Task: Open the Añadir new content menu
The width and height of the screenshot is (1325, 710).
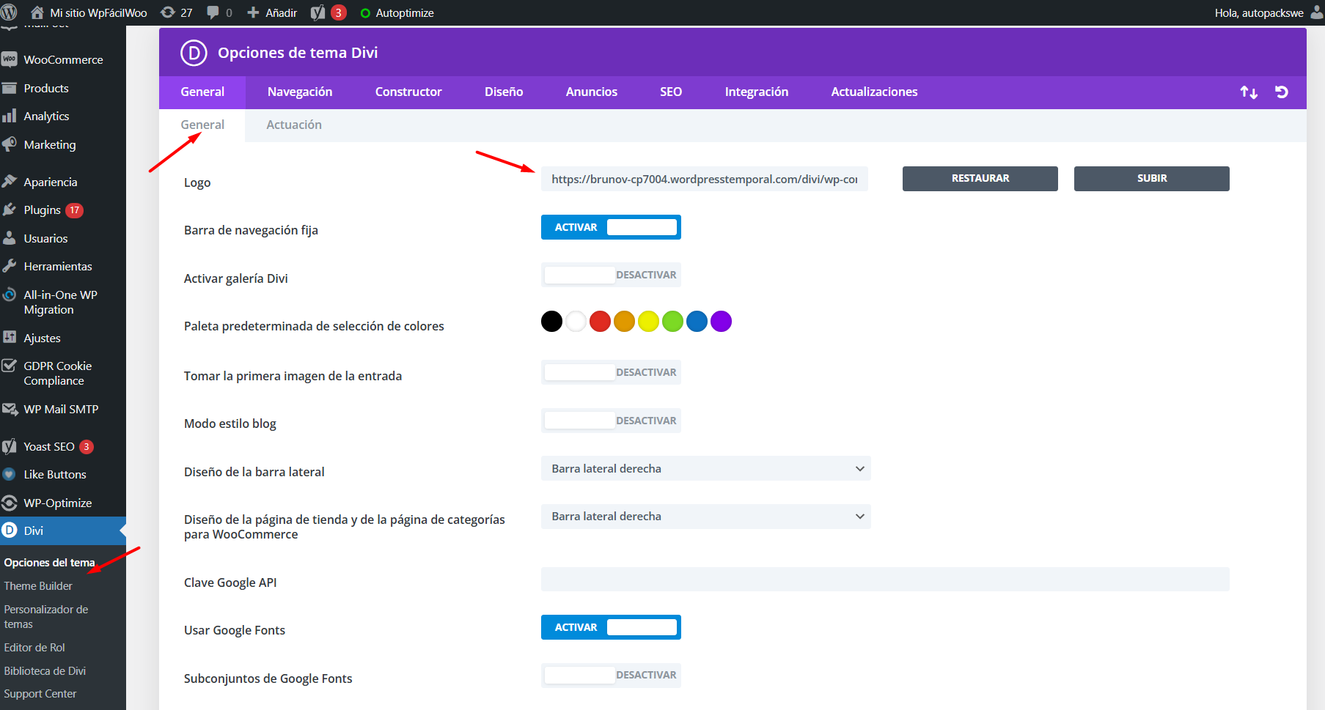Action: click(273, 12)
